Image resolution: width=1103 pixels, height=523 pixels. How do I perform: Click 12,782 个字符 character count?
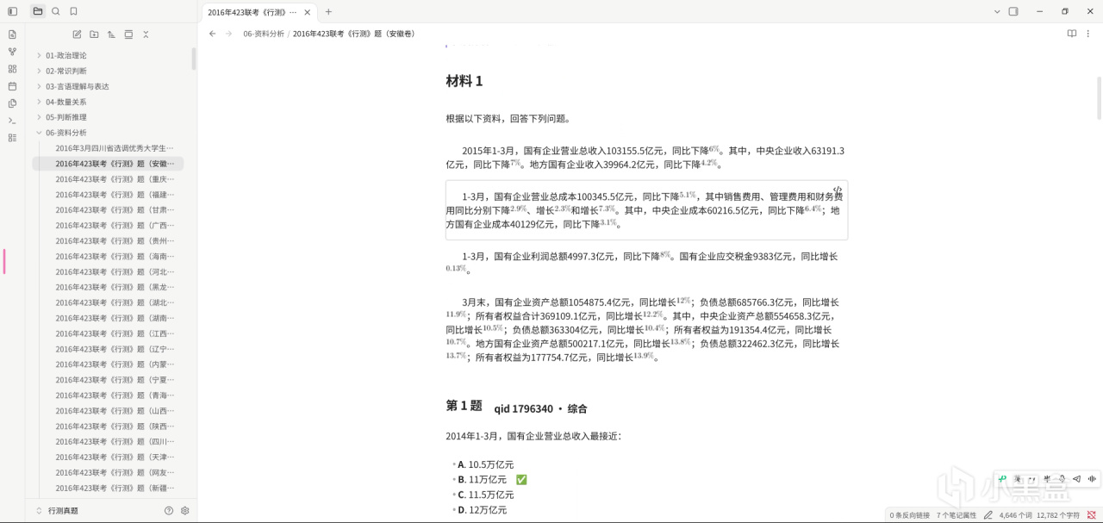[1057, 515]
